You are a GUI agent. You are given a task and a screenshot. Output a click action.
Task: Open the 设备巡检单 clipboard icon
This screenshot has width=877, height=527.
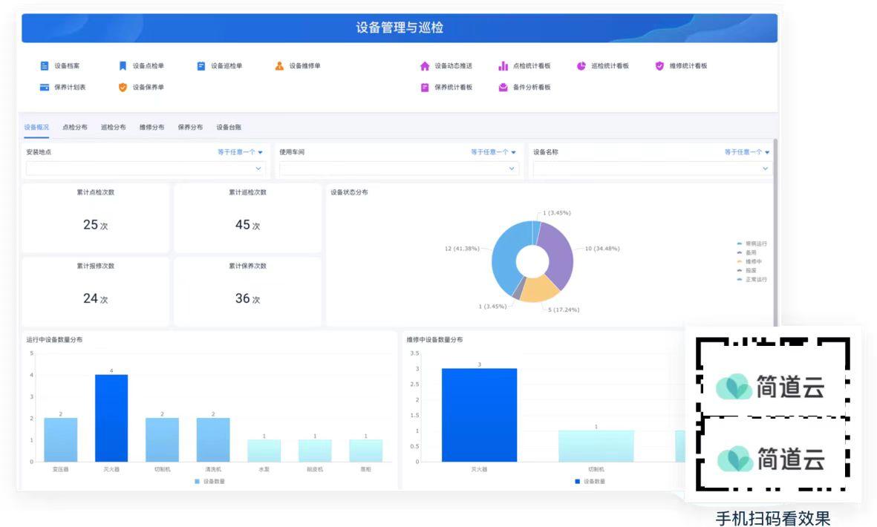[x=200, y=66]
